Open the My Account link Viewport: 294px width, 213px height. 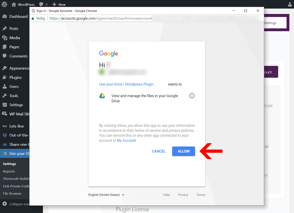point(126,140)
